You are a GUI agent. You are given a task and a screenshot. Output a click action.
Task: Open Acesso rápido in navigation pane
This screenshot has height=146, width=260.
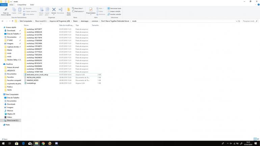(x=11, y=27)
